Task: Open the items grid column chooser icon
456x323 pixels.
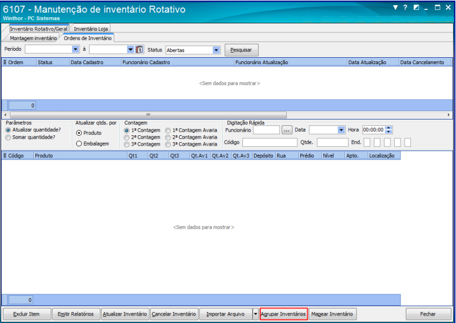Action: [5, 155]
